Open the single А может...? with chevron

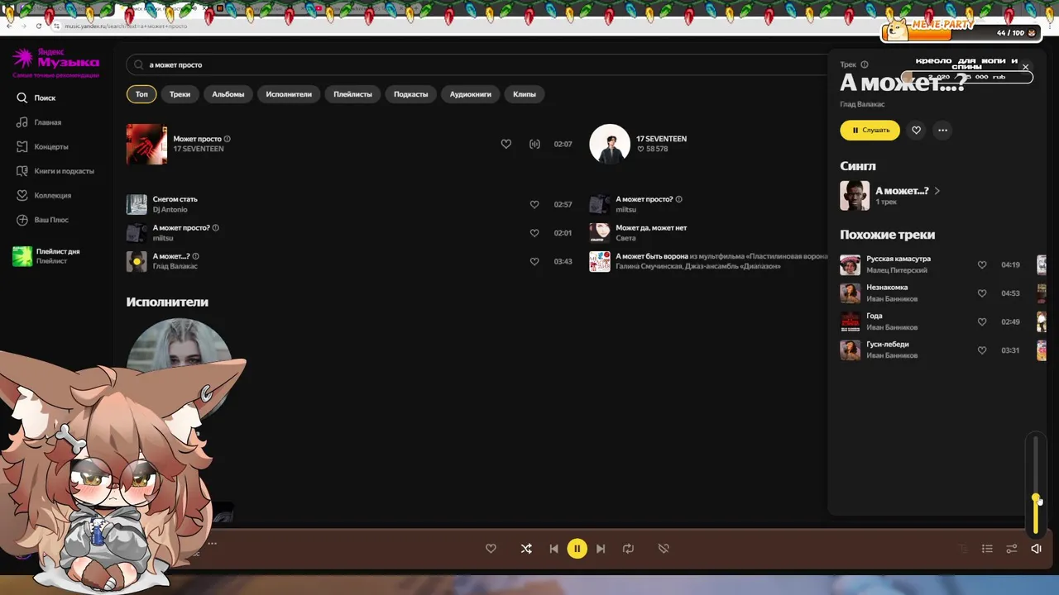tap(890, 196)
